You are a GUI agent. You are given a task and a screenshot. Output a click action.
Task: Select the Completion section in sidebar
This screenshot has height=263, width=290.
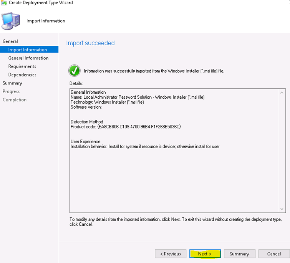(x=15, y=100)
